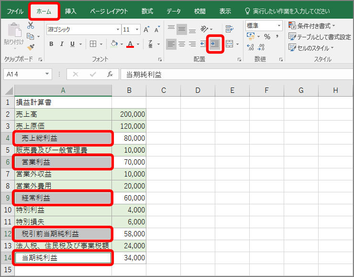The image size is (354, 277).
Task: Select column B header
Action: click(129, 90)
